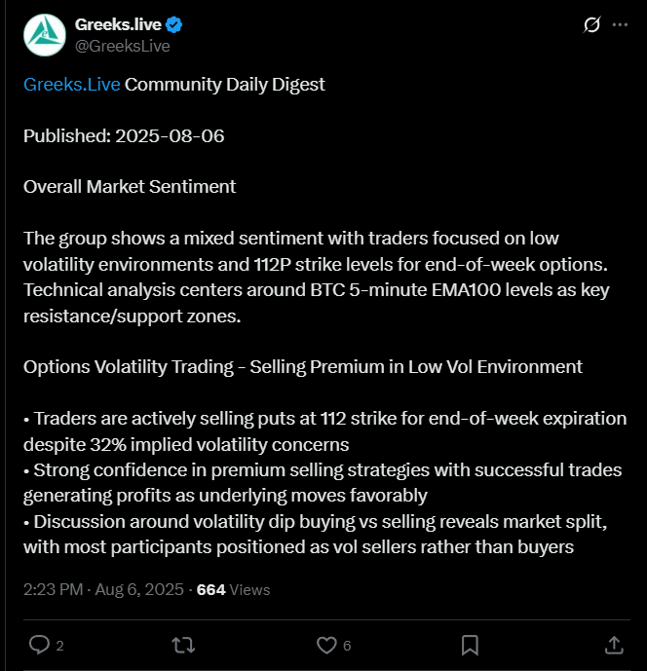Click the Options Volatility Trading heading text

303,367
